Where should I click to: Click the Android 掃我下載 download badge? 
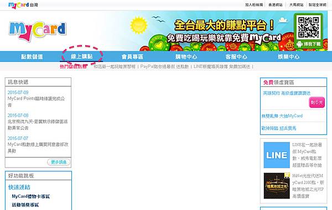pos(309,44)
